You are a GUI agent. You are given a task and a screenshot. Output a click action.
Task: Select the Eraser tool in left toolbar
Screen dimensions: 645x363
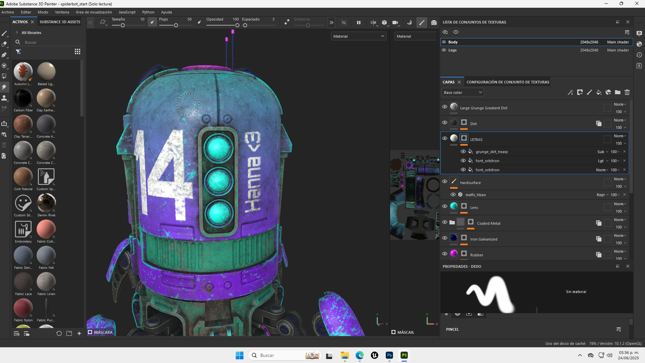pos(4,44)
